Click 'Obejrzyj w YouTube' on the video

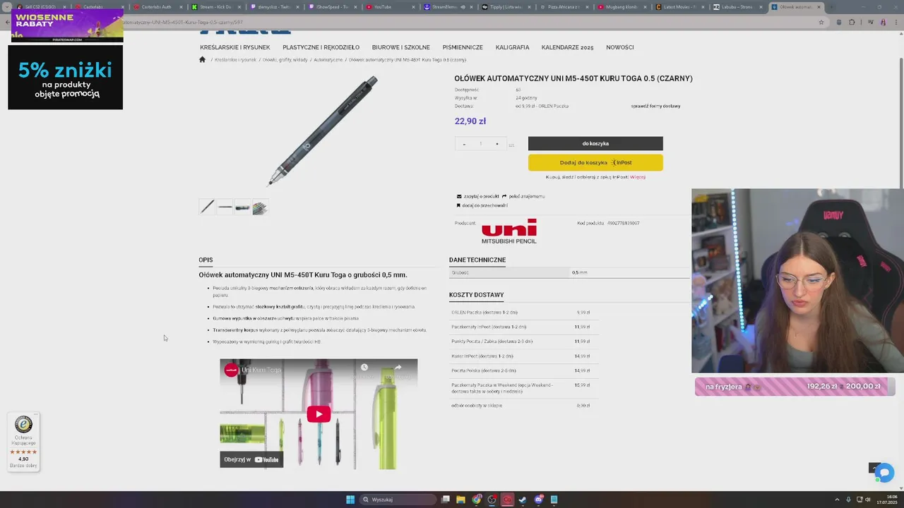251,459
